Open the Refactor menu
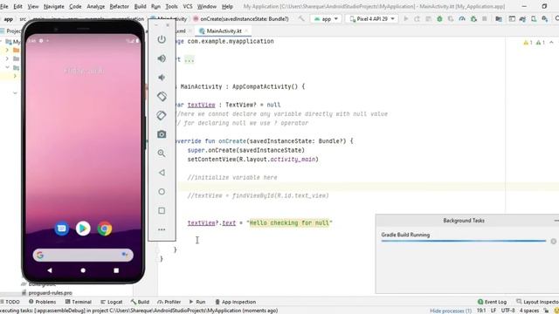 [119, 6]
